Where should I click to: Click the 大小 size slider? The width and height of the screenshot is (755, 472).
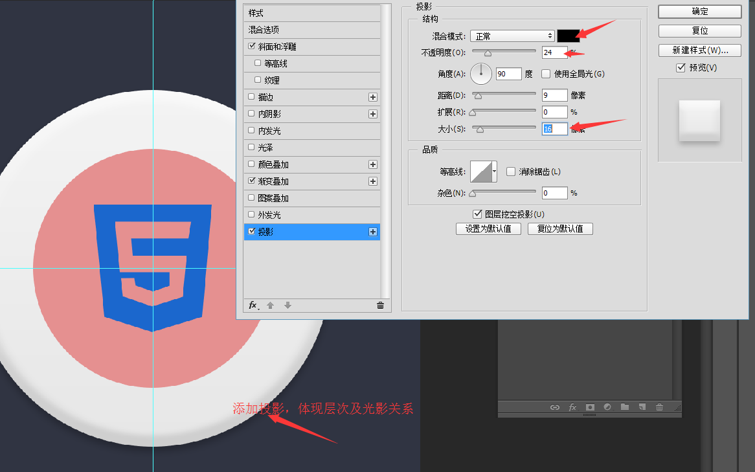[x=504, y=128]
